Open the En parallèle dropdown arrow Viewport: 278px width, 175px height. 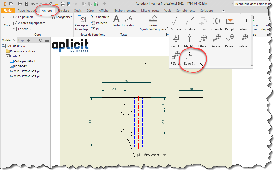37,17
